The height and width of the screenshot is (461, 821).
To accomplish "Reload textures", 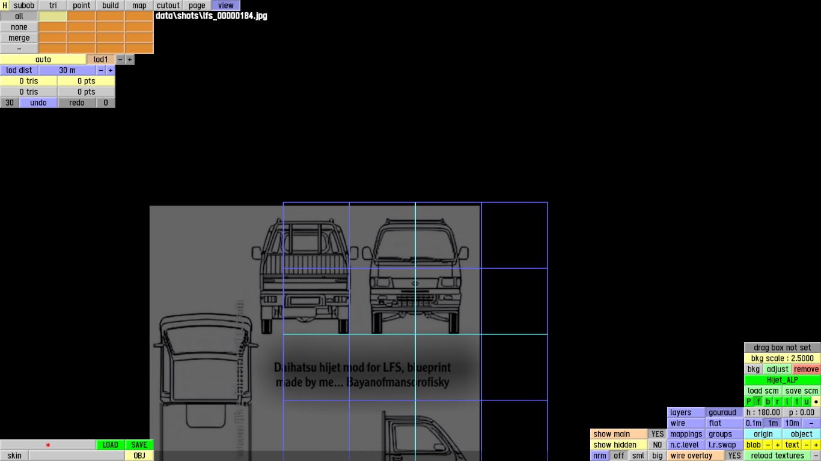I will click(x=778, y=456).
